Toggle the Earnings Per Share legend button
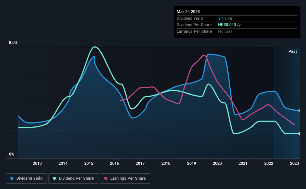306x189 pixels. [x=125, y=179]
